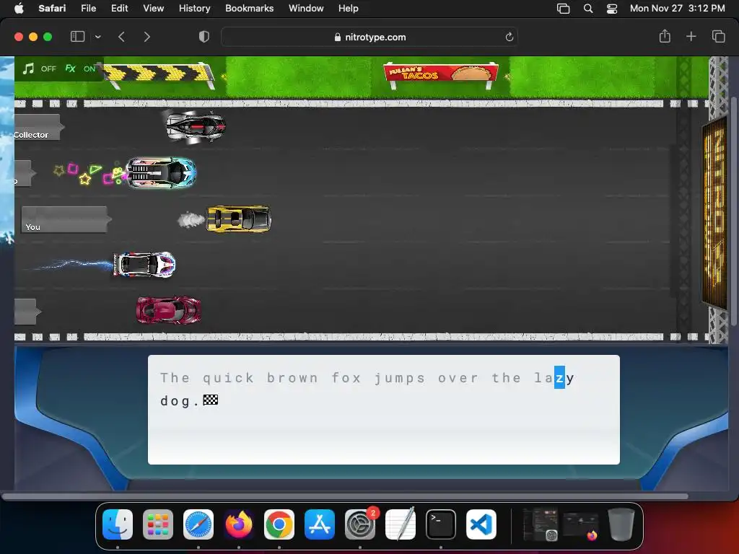Open Launchpad from the Dock
Screen dimensions: 739x554
pos(158,524)
